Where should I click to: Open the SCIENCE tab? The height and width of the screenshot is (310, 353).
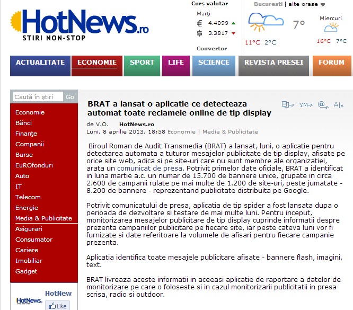point(214,66)
